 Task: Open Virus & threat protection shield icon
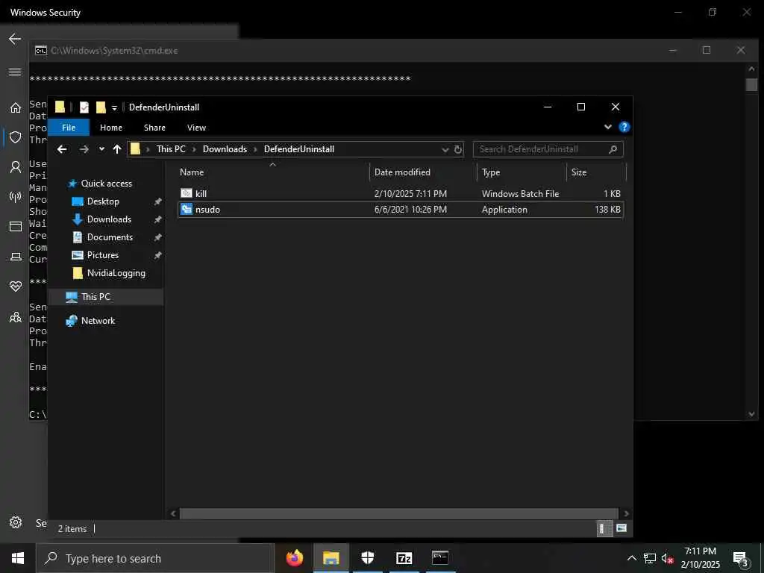tap(16, 137)
